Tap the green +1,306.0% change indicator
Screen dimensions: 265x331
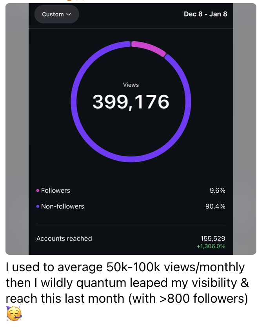pyautogui.click(x=211, y=246)
